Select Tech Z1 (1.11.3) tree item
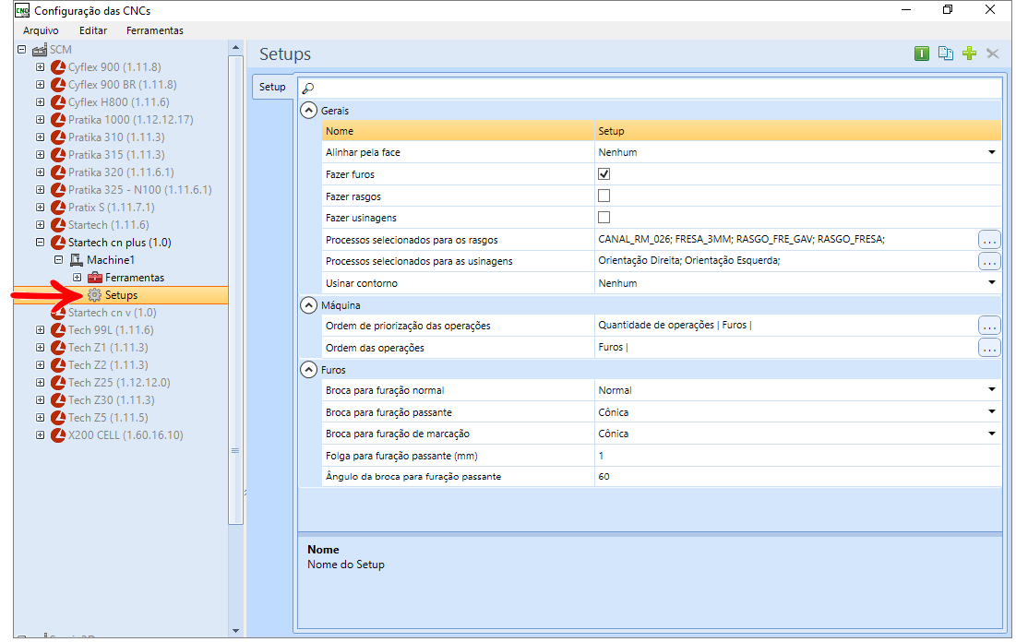This screenshot has width=1016, height=642. click(108, 347)
